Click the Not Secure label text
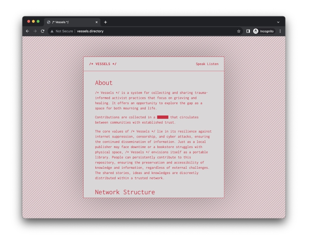This screenshot has height=244, width=314. pos(64,31)
